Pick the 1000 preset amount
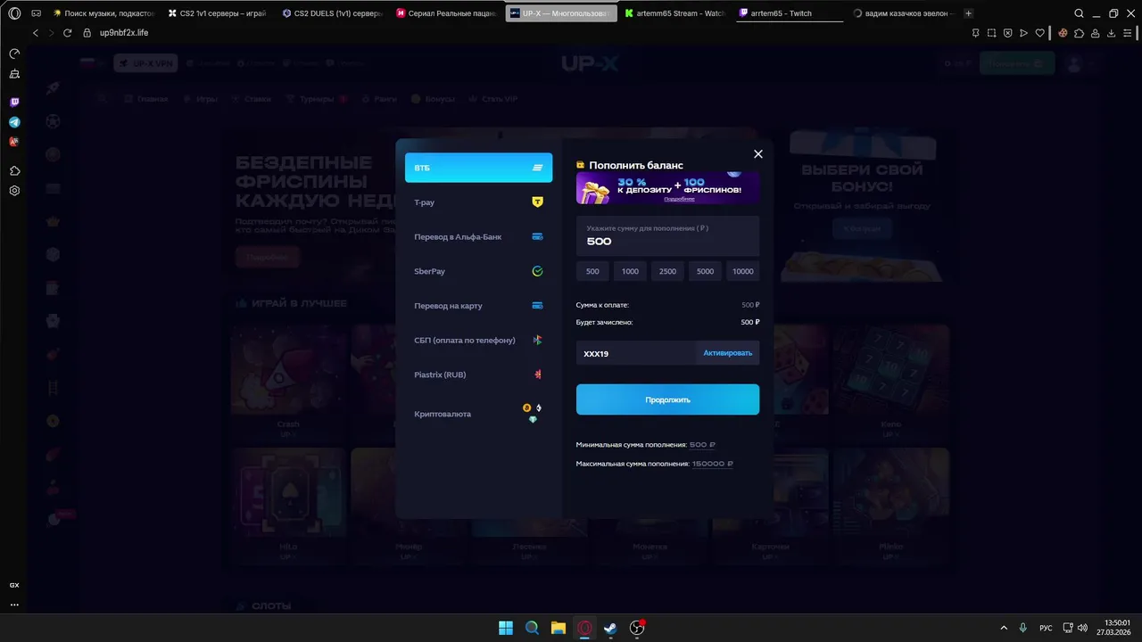 tap(630, 271)
